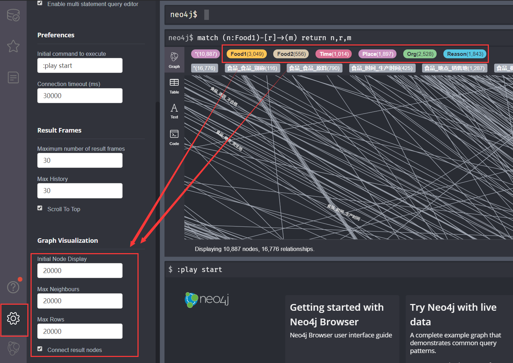Click the Max History input field
The width and height of the screenshot is (513, 363).
pyautogui.click(x=80, y=191)
